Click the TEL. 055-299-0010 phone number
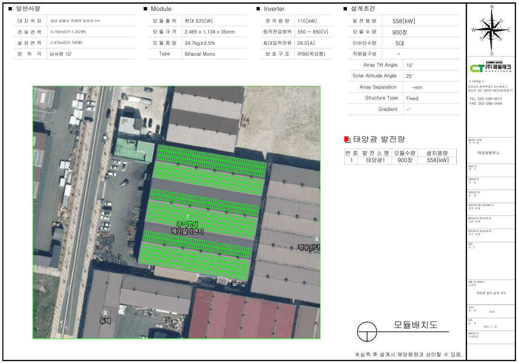Image resolution: width=519 pixels, height=363 pixels. (x=486, y=99)
